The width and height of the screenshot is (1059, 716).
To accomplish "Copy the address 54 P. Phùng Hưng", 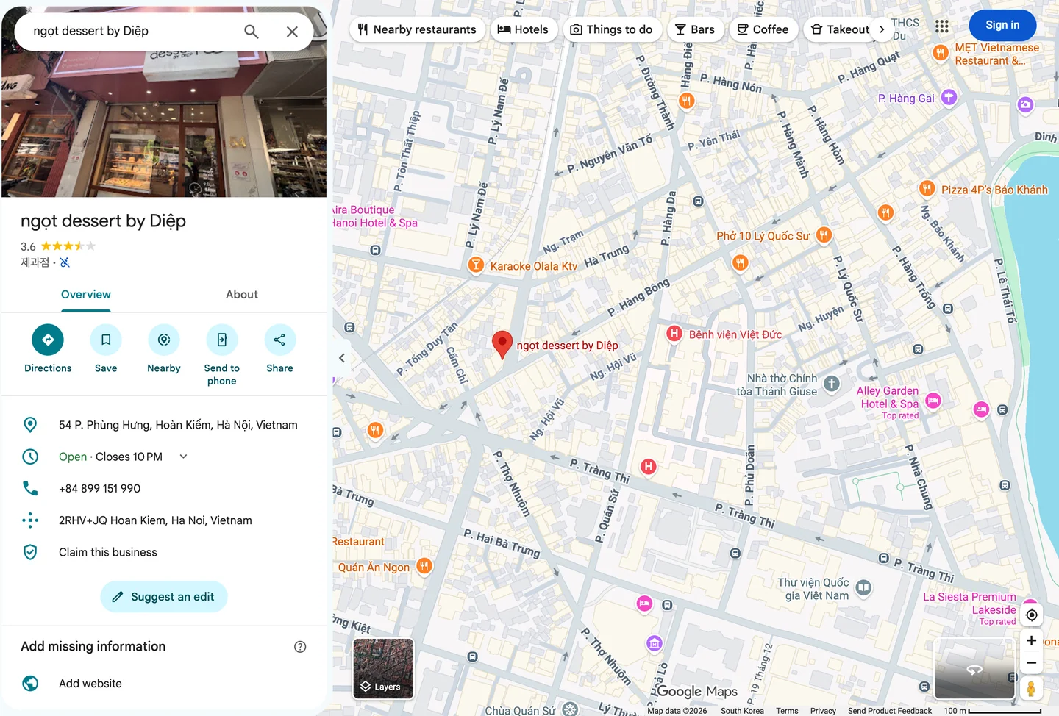I will tap(163, 425).
